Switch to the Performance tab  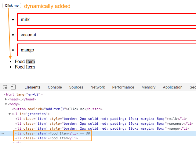coord(123,87)
